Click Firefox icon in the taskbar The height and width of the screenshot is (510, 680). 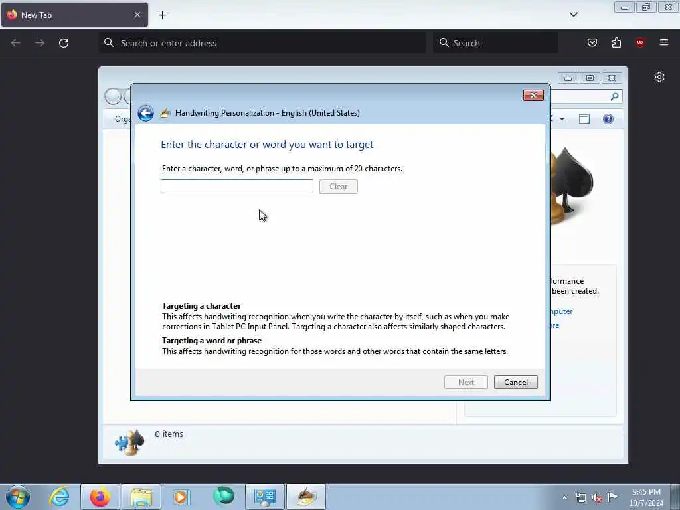100,497
